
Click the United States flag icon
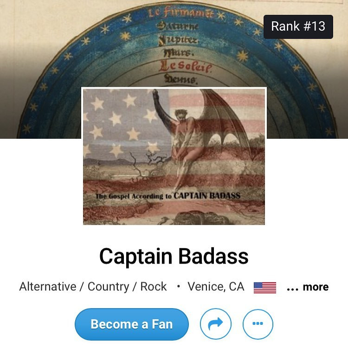point(265,288)
